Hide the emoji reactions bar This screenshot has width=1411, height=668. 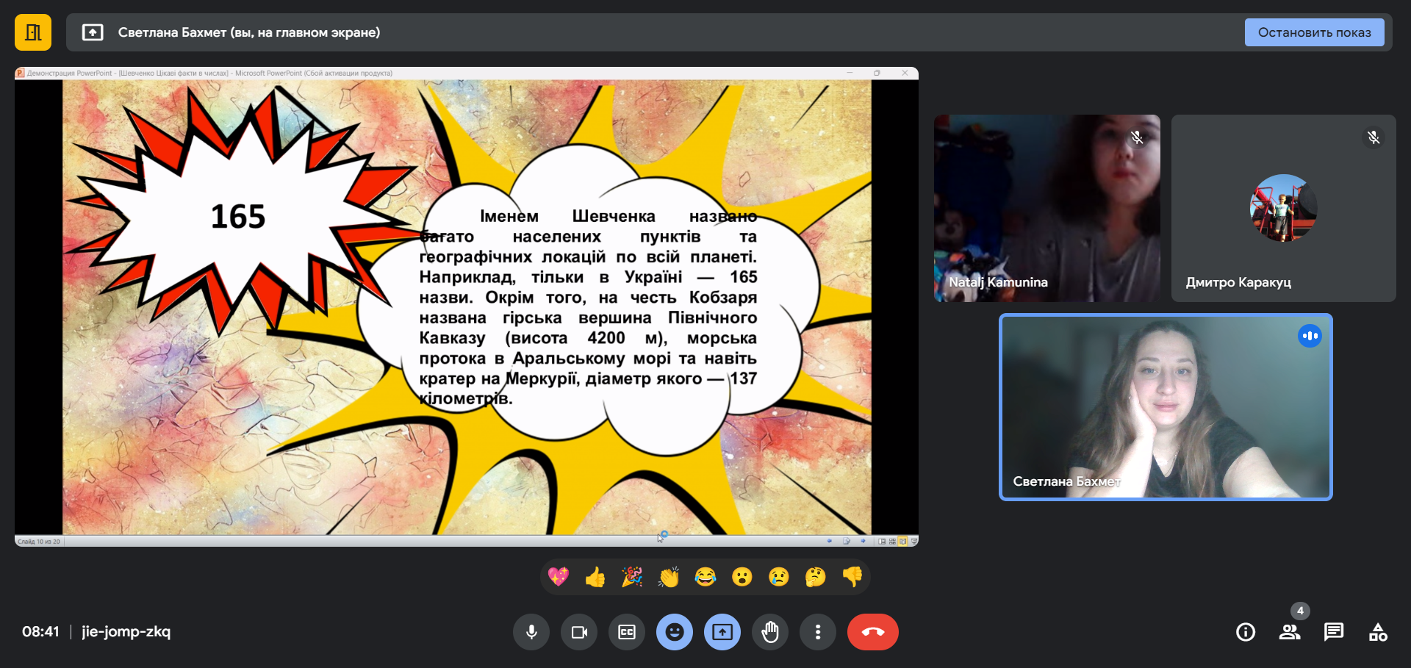[x=675, y=632]
